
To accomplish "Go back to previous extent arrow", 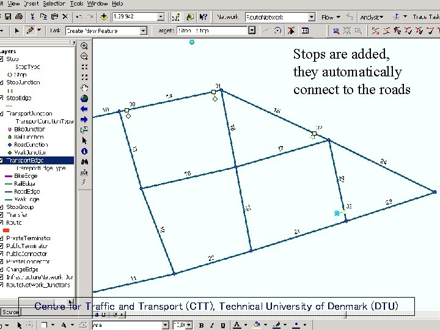I will [84, 109].
